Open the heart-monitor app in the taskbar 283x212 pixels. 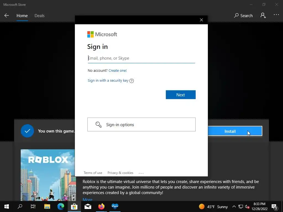click(x=115, y=206)
